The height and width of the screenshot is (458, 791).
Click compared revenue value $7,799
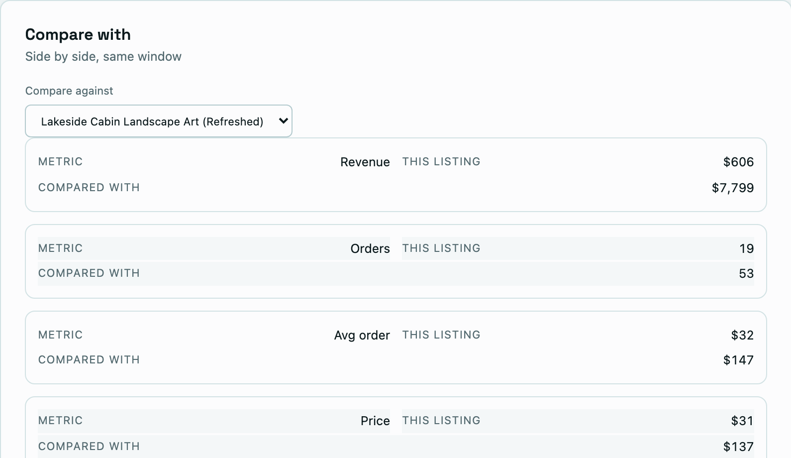733,188
